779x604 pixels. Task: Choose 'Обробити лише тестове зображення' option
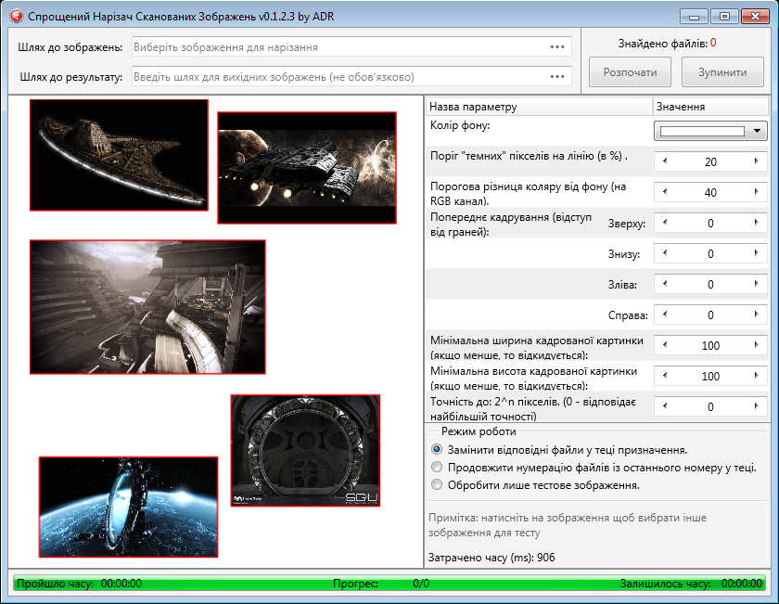click(438, 484)
